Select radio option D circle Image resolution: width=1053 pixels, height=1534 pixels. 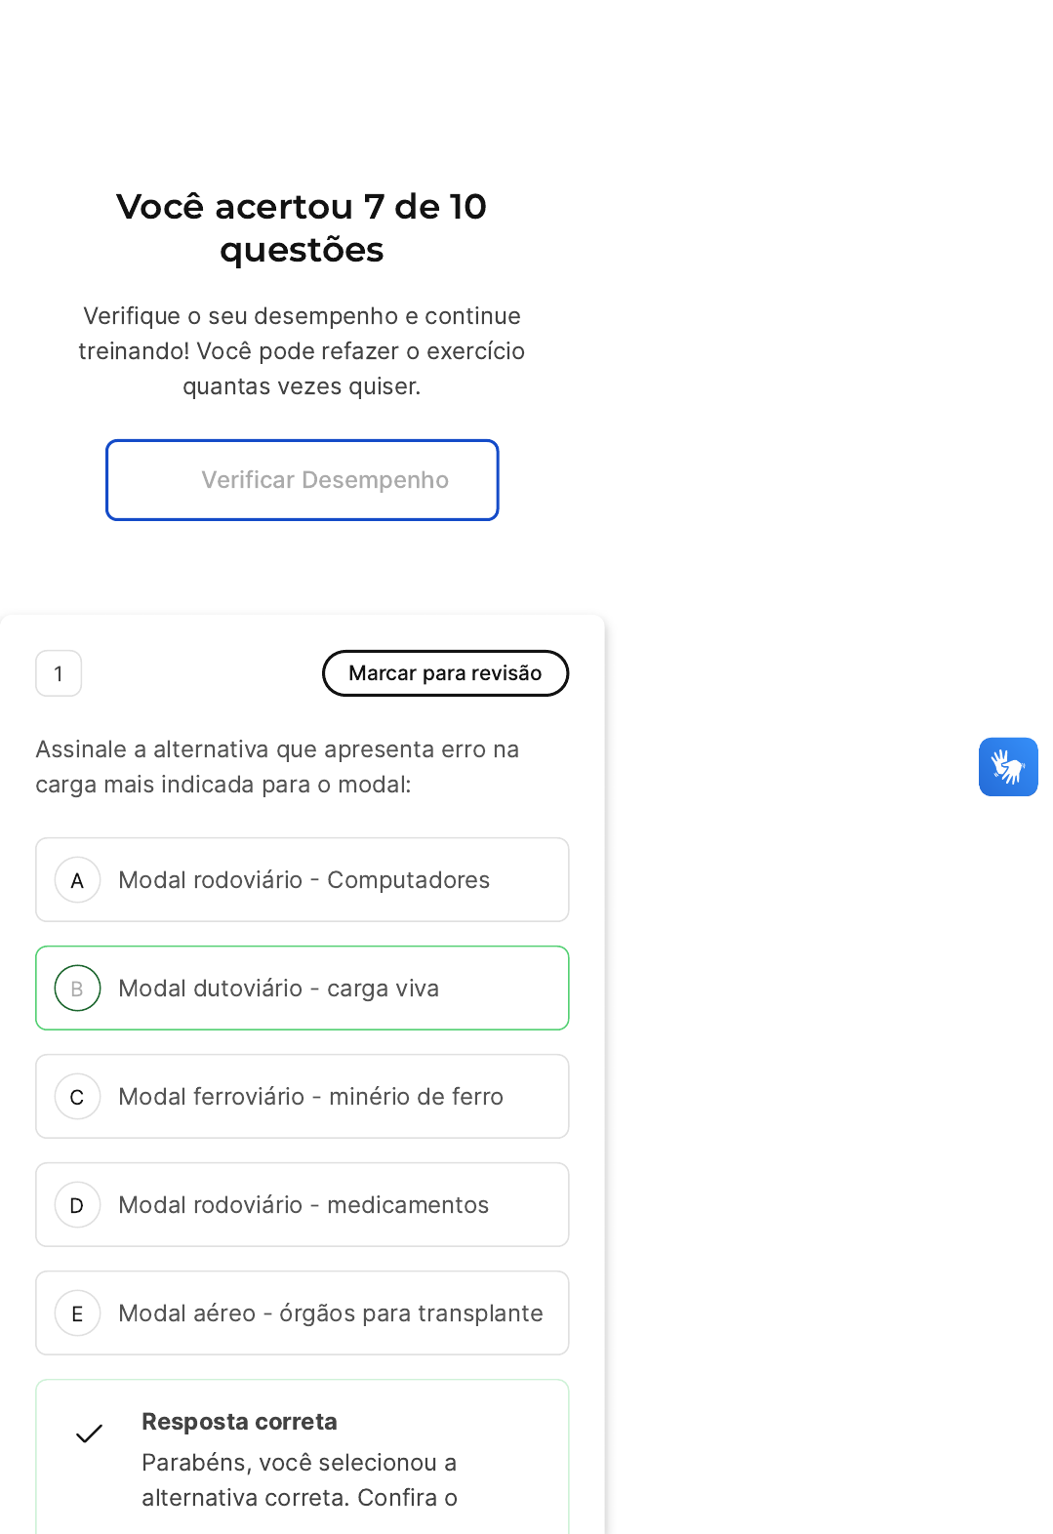77,1205
